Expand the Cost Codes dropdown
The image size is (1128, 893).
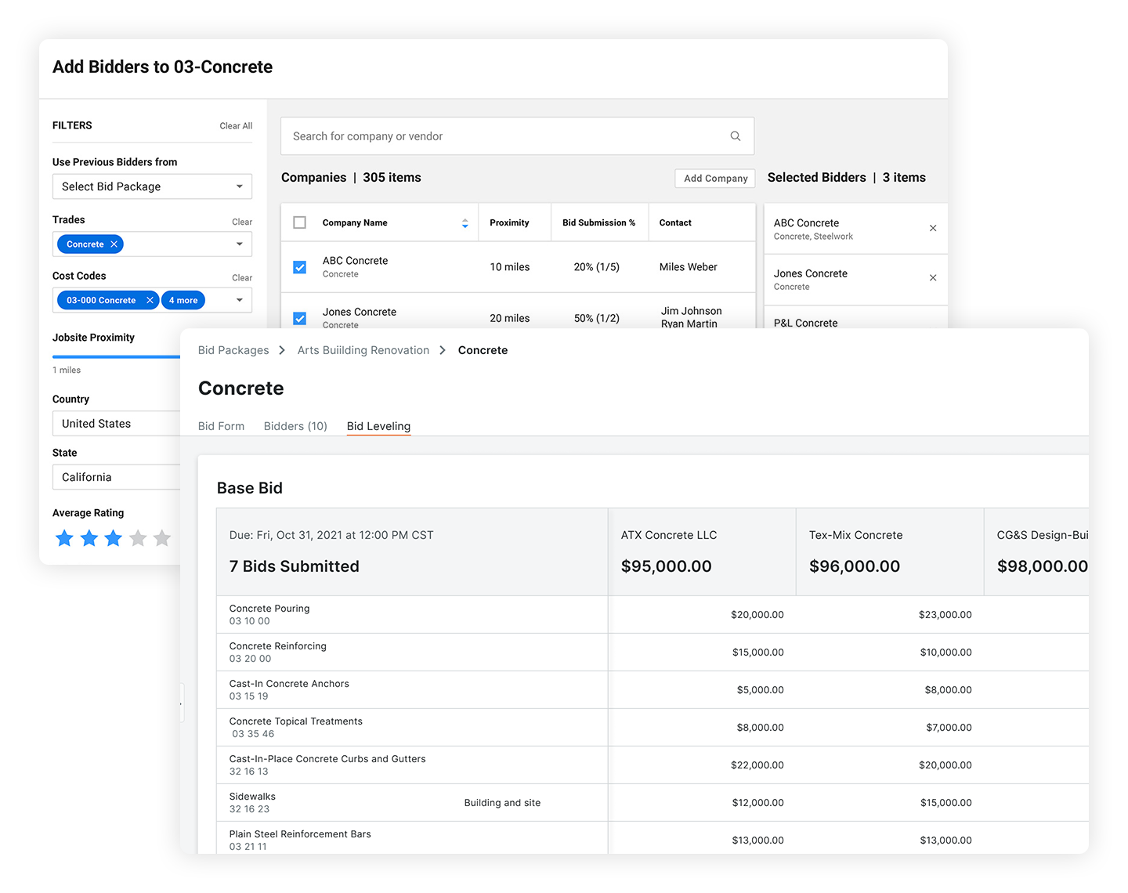pyautogui.click(x=239, y=300)
